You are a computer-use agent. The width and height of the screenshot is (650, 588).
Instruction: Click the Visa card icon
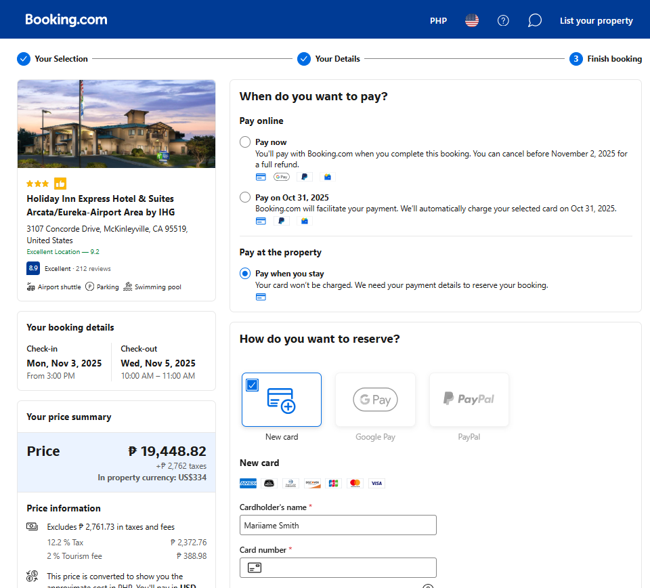[x=376, y=483]
